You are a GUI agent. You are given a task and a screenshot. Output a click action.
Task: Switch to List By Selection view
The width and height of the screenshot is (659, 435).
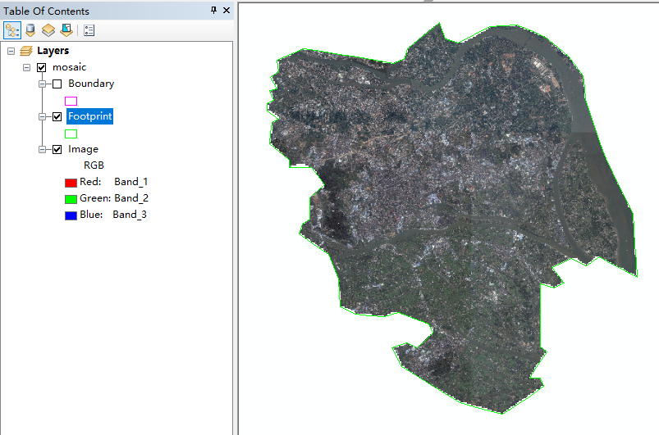tap(66, 30)
